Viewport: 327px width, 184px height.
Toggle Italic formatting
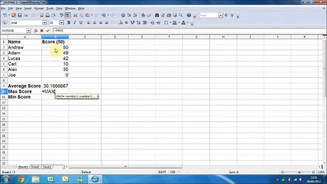point(75,22)
